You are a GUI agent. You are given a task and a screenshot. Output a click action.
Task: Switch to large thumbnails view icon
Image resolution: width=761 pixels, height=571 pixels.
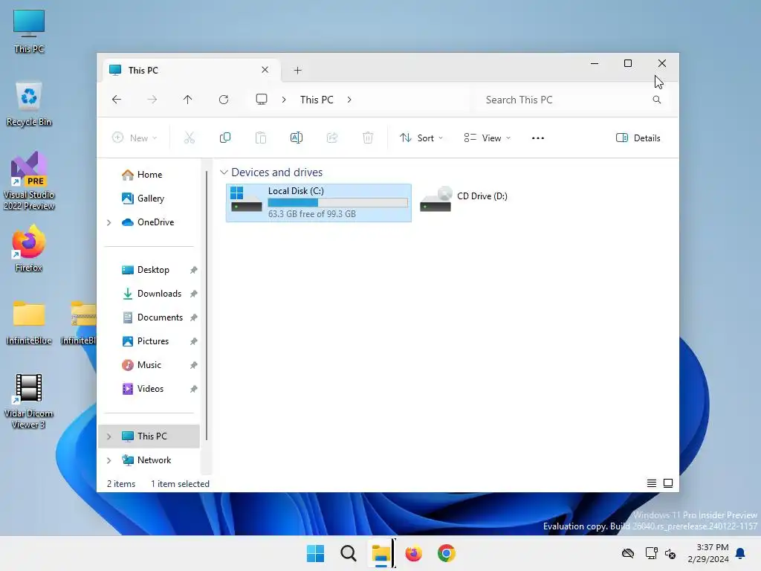coord(668,483)
